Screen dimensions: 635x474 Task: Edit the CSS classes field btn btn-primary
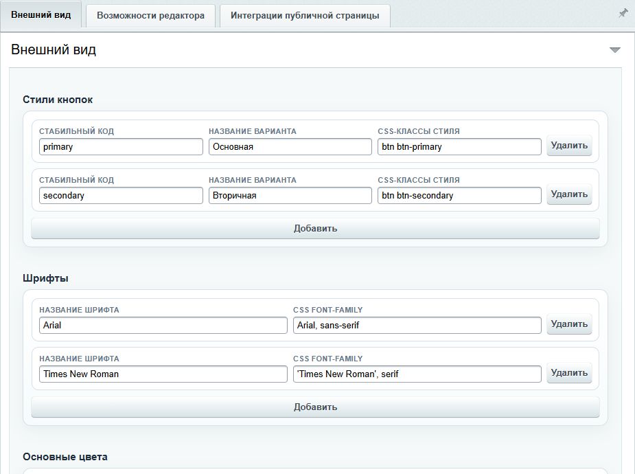pyautogui.click(x=459, y=146)
